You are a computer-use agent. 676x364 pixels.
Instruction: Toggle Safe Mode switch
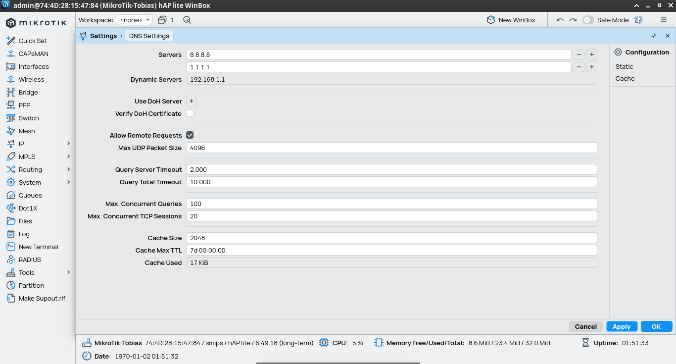click(x=588, y=20)
